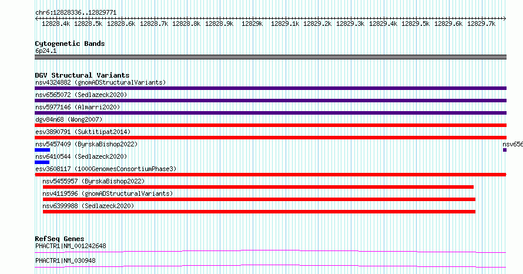Click the short blue bar under nsv5457409
The image size is (523, 274).
pos(42,150)
